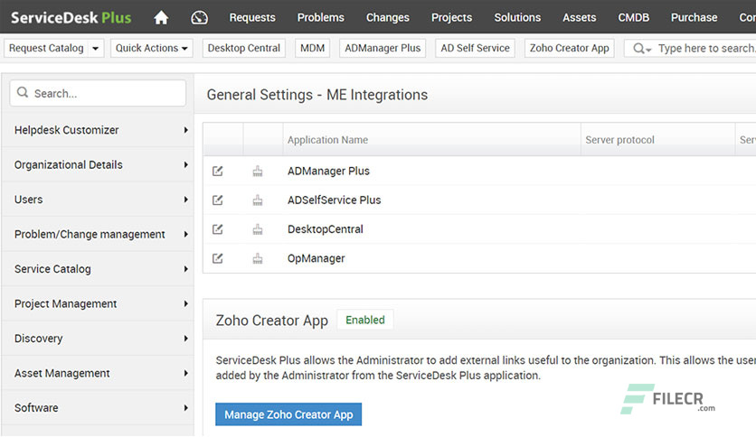Select the DesktopCentral row name
This screenshot has width=756, height=437.
click(326, 229)
